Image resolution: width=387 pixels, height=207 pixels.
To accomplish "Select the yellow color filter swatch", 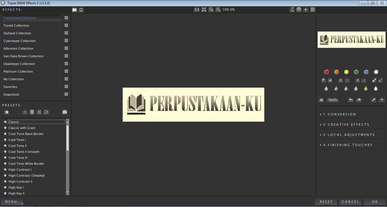I will (346, 72).
